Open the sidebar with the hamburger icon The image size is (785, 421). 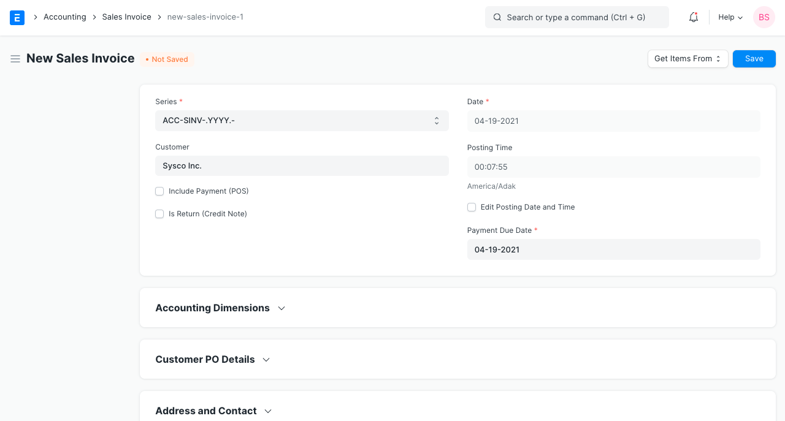15,59
